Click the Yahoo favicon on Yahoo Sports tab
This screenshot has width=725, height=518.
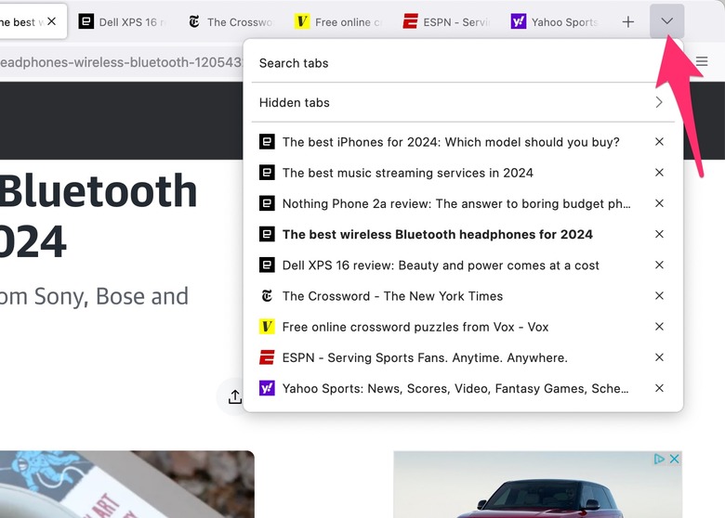[519, 21]
